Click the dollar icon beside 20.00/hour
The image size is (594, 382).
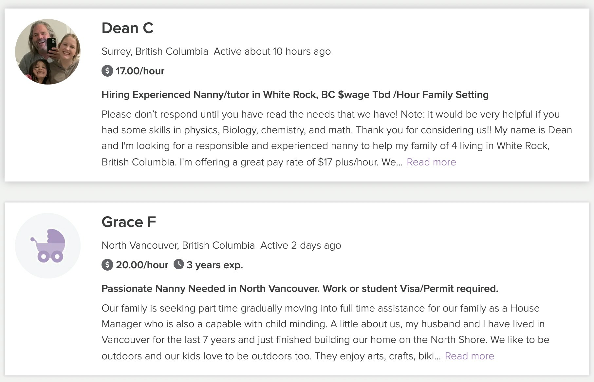(107, 265)
